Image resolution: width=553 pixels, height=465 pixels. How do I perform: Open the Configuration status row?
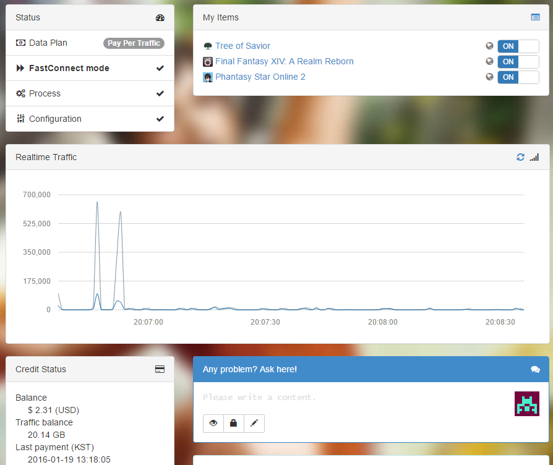(55, 119)
